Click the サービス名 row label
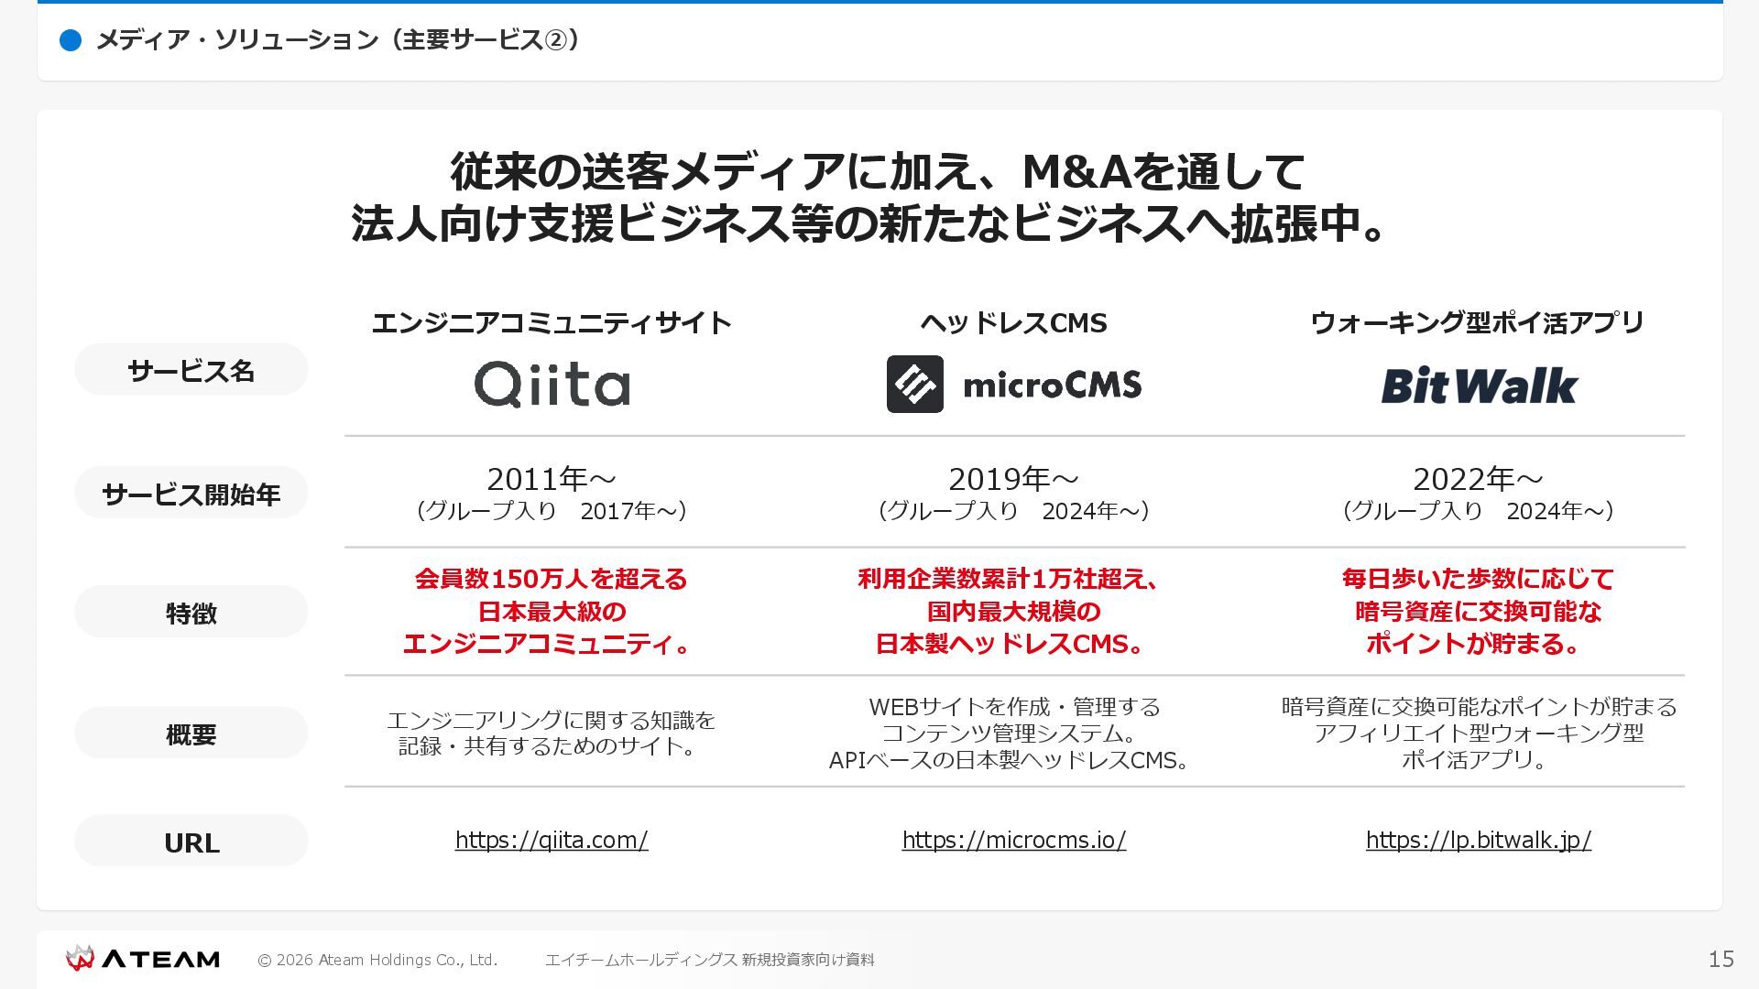1759x989 pixels. pyautogui.click(x=191, y=370)
